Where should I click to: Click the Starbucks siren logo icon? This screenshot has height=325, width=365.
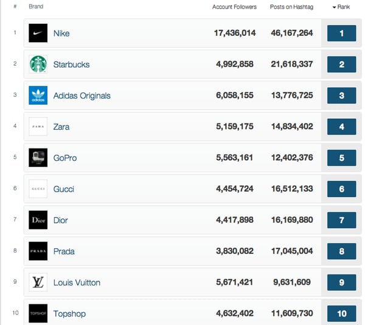pos(38,65)
